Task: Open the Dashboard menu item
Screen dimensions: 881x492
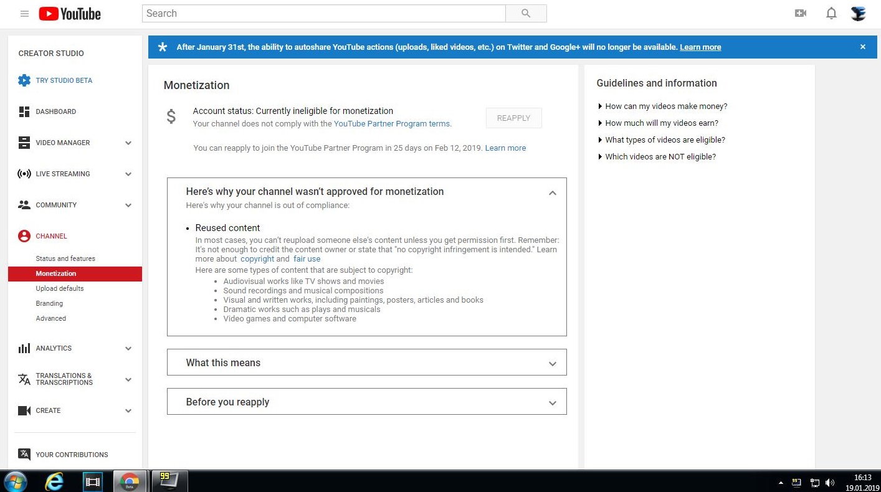Action: point(56,111)
